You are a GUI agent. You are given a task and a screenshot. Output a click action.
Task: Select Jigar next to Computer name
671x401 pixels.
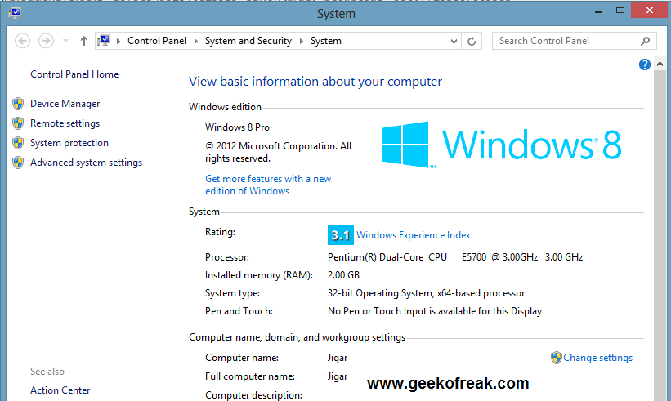pyautogui.click(x=338, y=358)
